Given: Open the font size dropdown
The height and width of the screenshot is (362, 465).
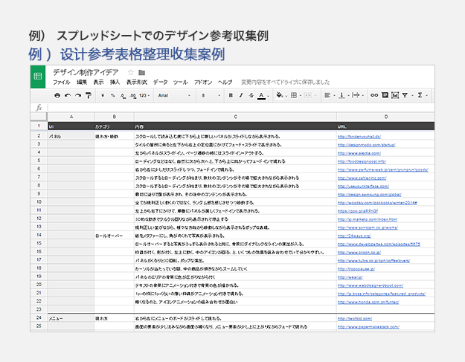Looking at the screenshot, I should click(211, 95).
